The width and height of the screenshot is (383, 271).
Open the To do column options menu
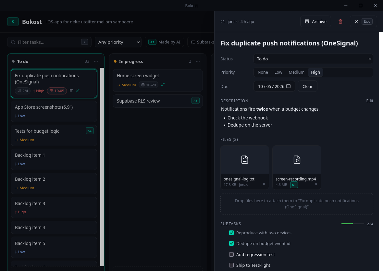point(96,61)
